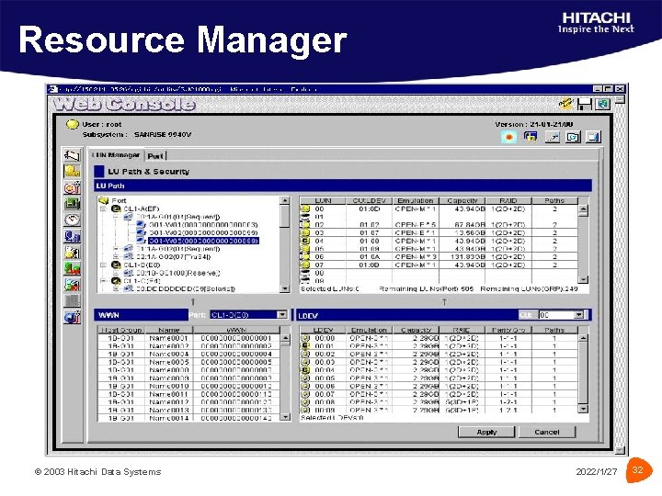This screenshot has width=662, height=496.
Task: Collapse the CL1-A(EF) port node
Action: pos(103,209)
